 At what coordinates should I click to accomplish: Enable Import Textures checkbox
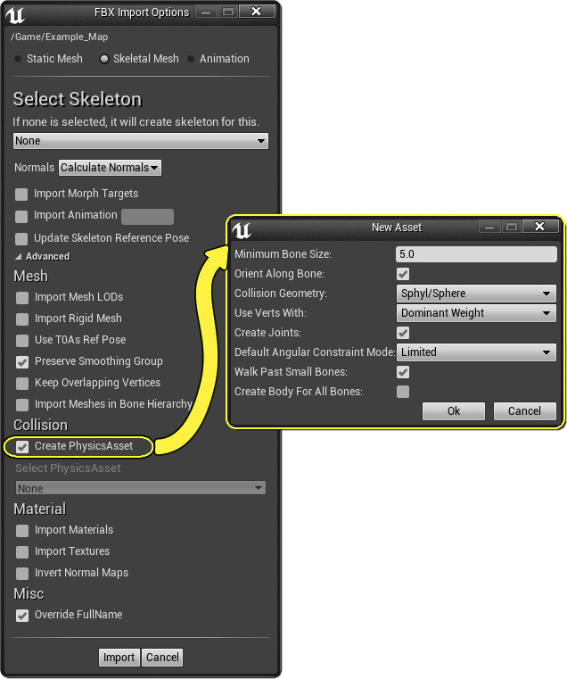click(x=22, y=552)
